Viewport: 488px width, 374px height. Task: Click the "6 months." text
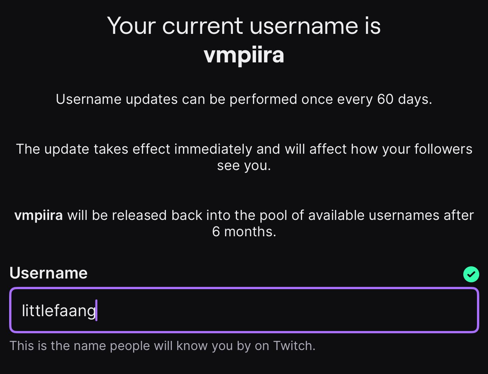[244, 232]
